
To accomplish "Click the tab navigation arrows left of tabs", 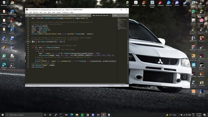I will [27, 15].
